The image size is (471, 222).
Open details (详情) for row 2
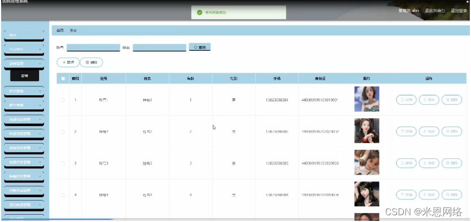coord(406,131)
